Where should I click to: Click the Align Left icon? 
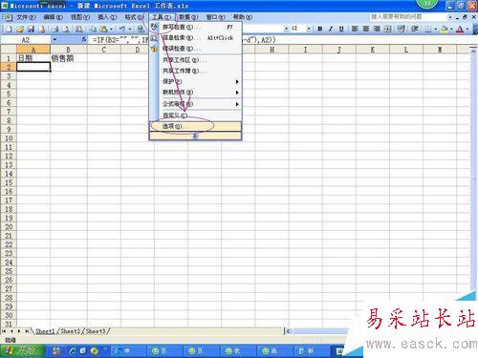coord(355,29)
